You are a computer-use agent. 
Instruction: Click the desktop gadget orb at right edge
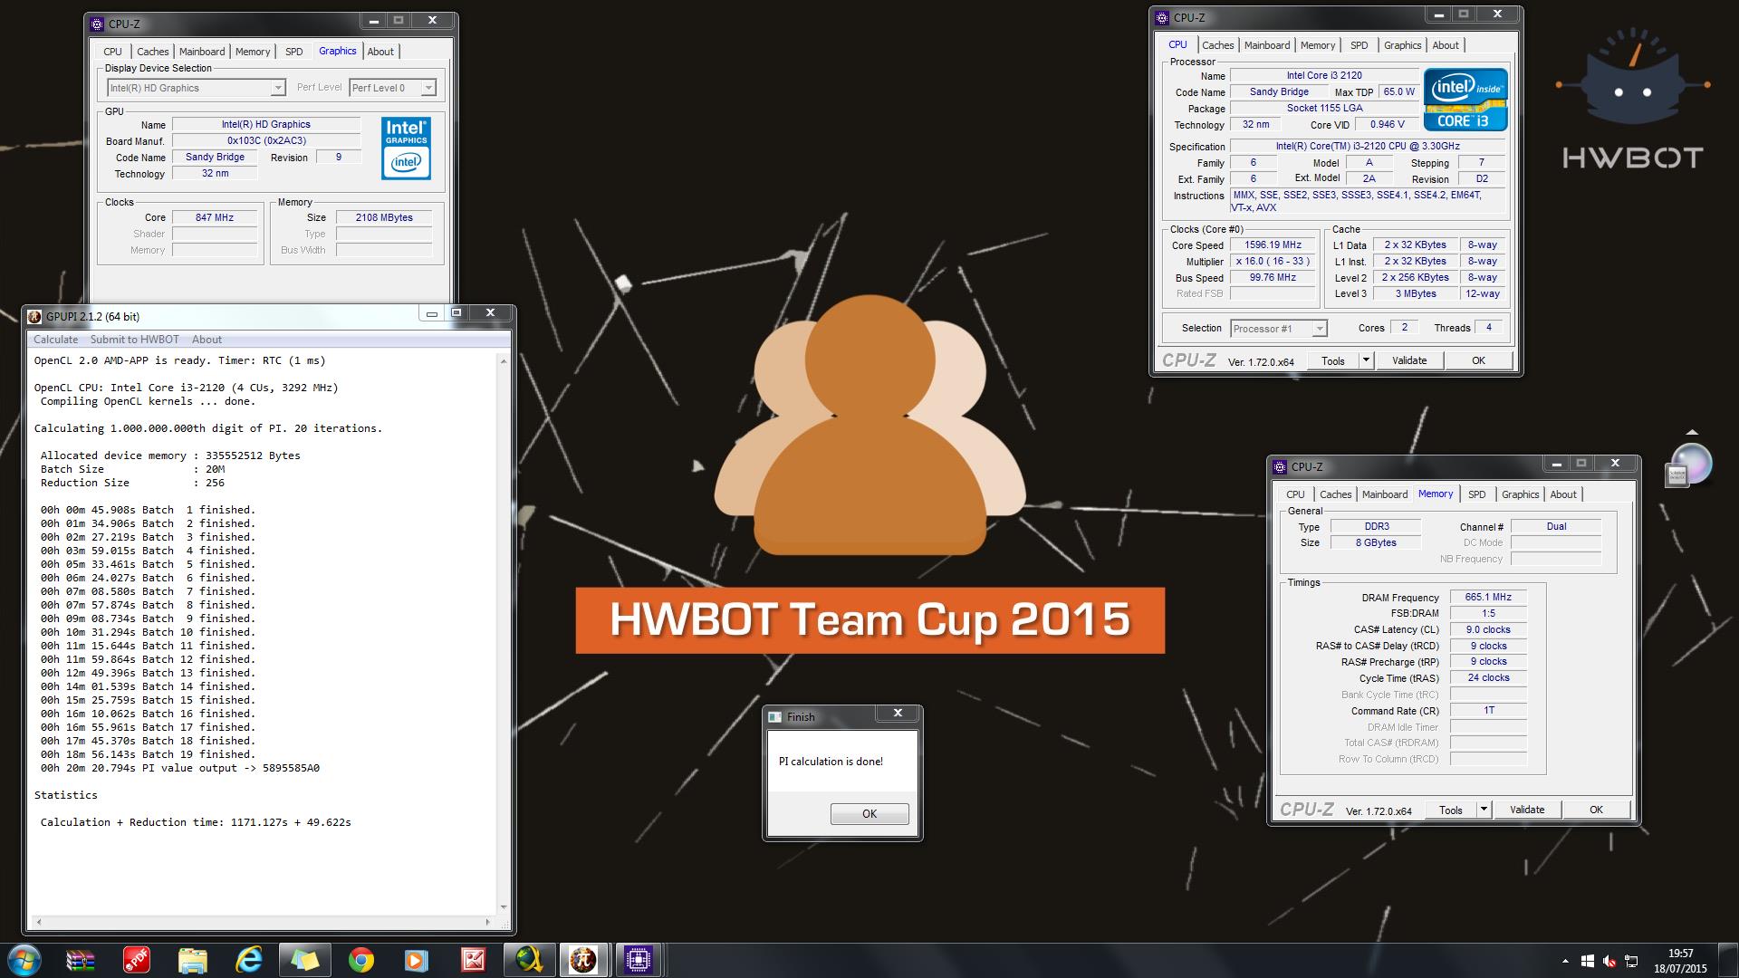(1689, 464)
